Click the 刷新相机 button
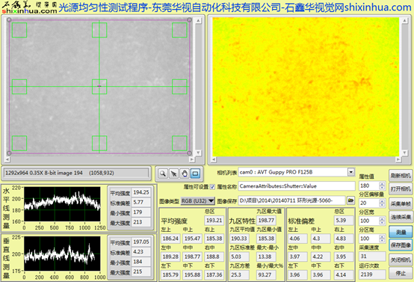The width and height of the screenshot is (414, 282). click(x=401, y=176)
